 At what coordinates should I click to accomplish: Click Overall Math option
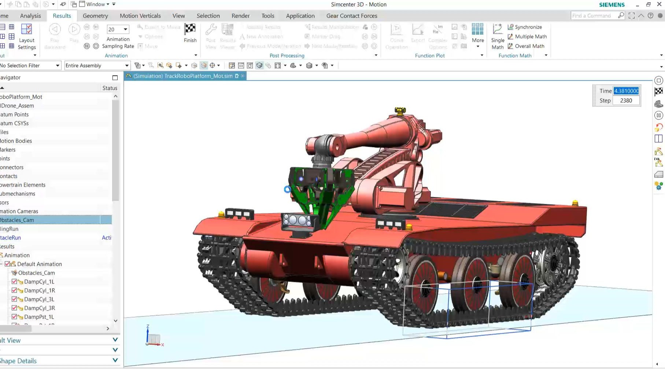click(526, 46)
